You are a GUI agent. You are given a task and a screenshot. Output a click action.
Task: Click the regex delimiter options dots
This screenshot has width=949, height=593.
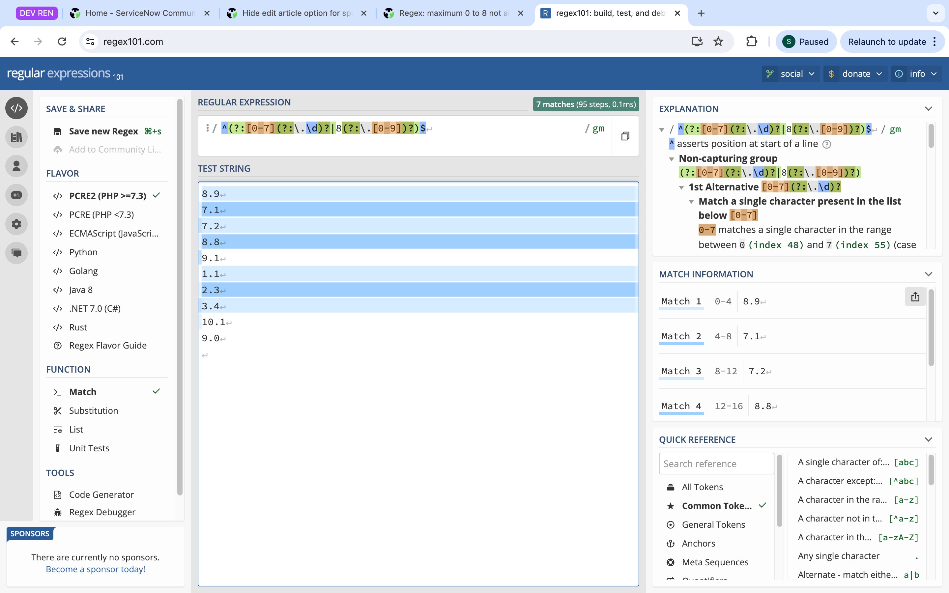pyautogui.click(x=207, y=128)
